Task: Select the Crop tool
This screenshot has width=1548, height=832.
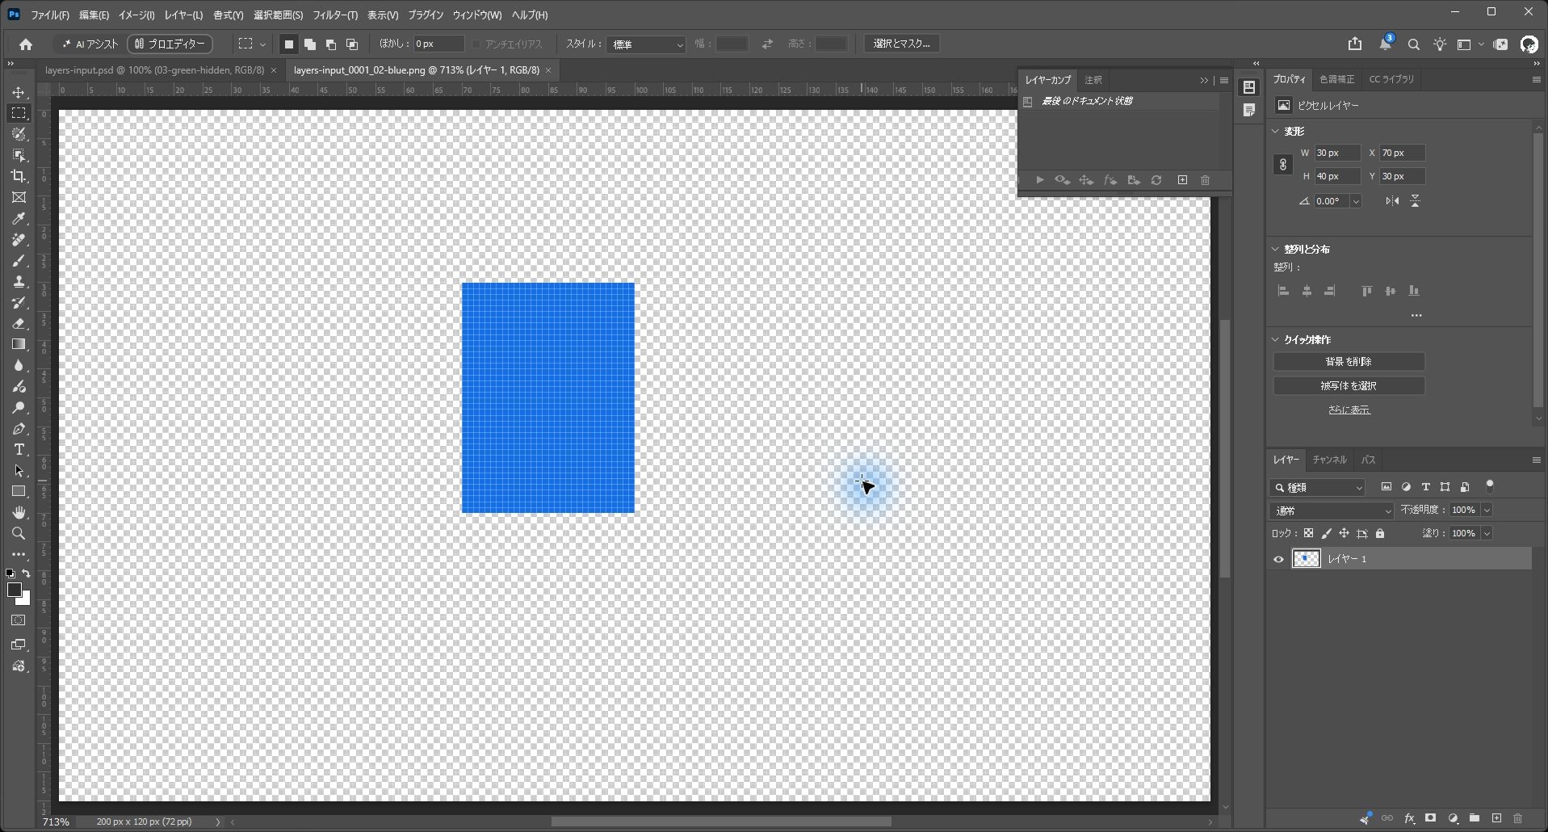Action: (x=19, y=176)
